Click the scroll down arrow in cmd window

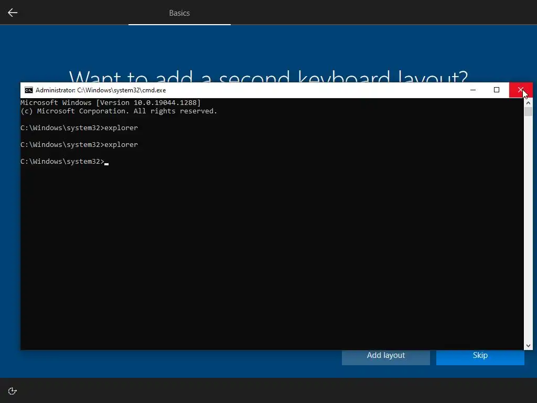[528, 346]
